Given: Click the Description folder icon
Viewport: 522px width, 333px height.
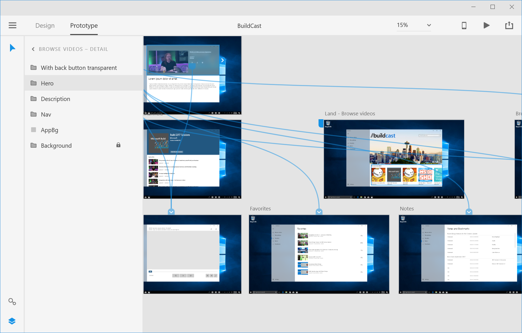Looking at the screenshot, I should pyautogui.click(x=34, y=98).
